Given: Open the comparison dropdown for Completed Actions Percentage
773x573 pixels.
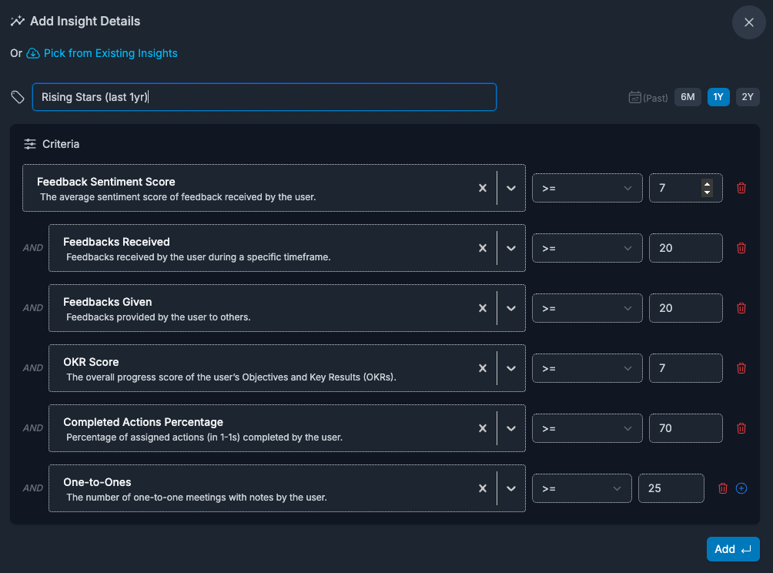Looking at the screenshot, I should coord(587,427).
